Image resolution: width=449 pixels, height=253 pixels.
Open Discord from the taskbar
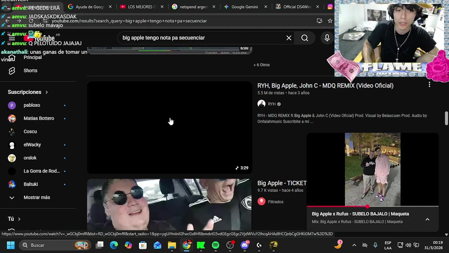tap(245, 245)
